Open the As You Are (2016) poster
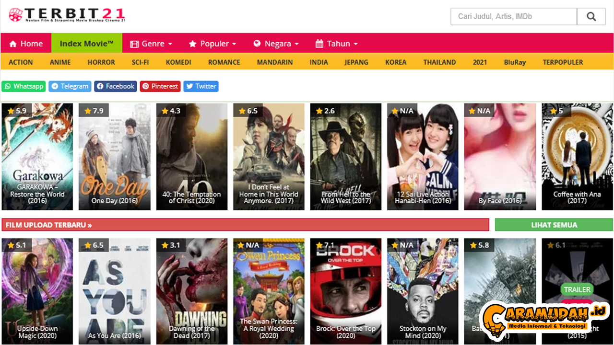614x345 pixels. tap(115, 291)
